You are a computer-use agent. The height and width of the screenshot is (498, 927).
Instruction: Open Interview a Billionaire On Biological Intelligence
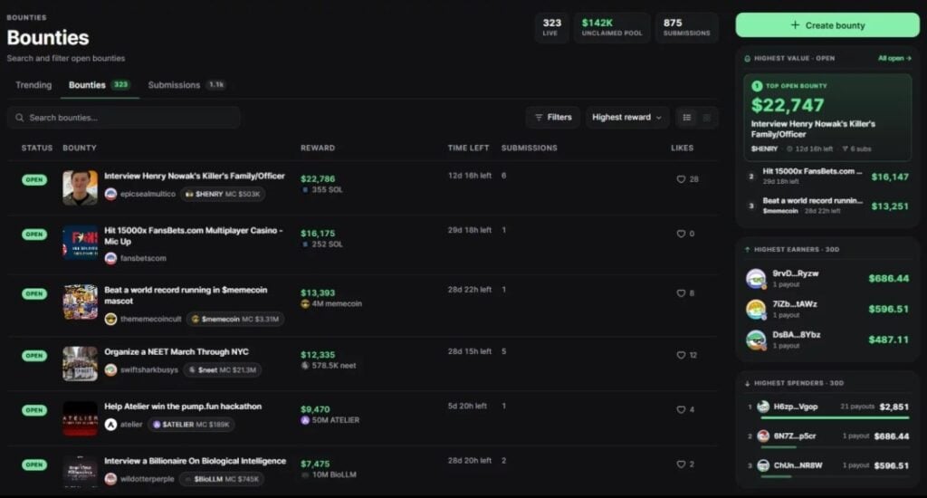[x=196, y=461]
